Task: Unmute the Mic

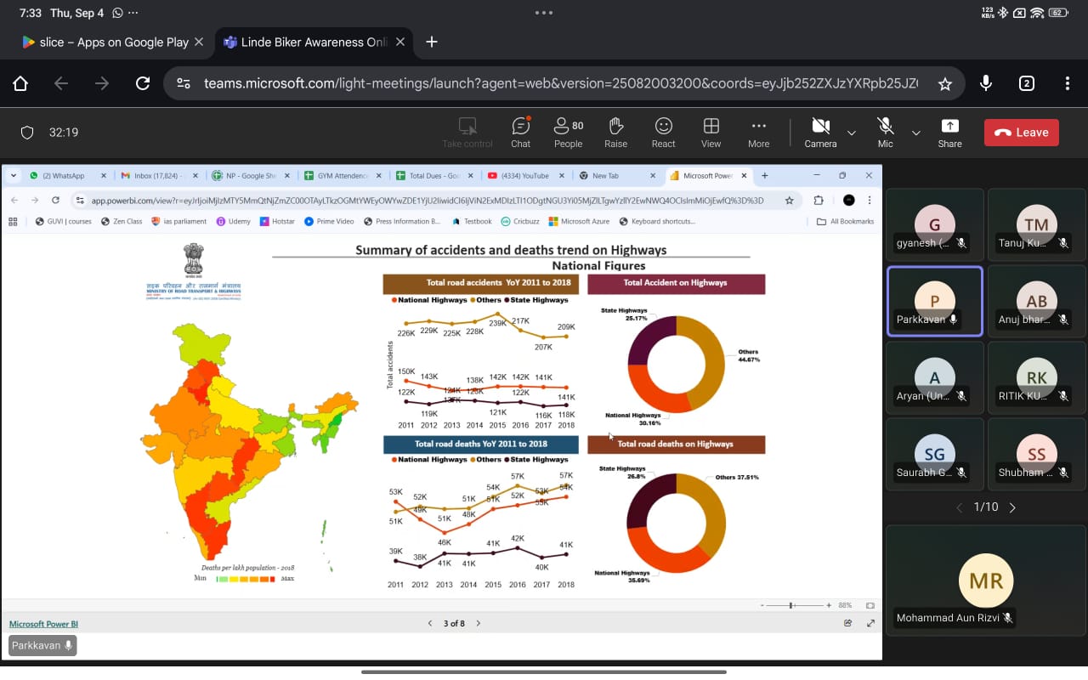Action: point(885,132)
